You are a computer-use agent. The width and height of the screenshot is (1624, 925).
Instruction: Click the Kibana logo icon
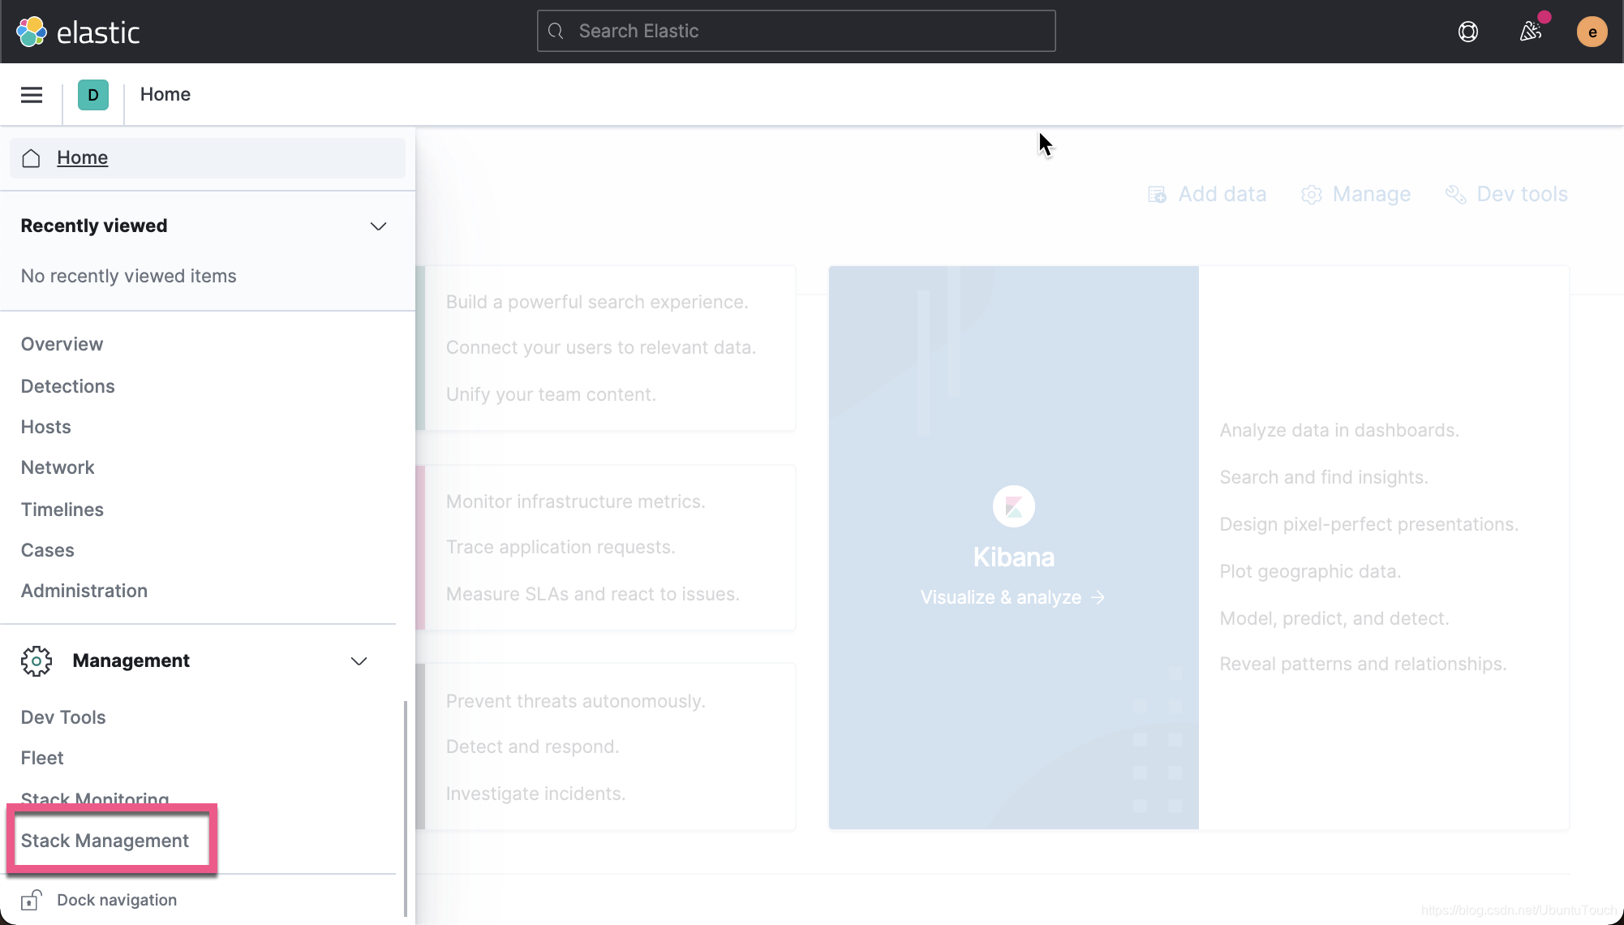click(1013, 506)
